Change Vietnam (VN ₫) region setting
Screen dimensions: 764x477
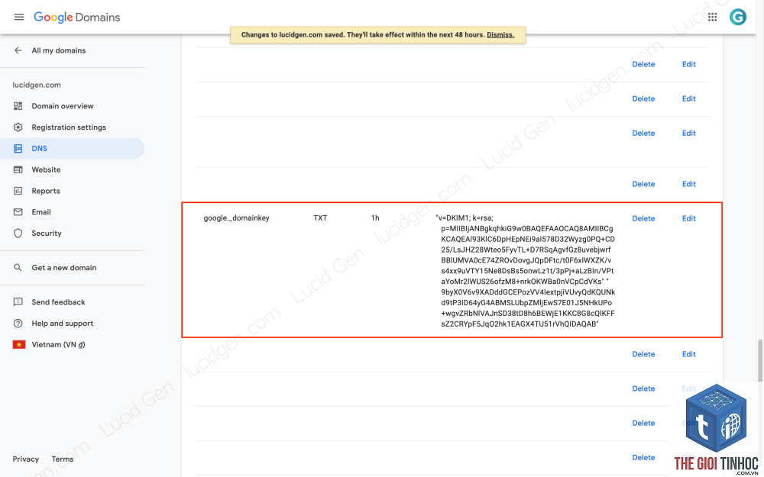[x=59, y=345]
